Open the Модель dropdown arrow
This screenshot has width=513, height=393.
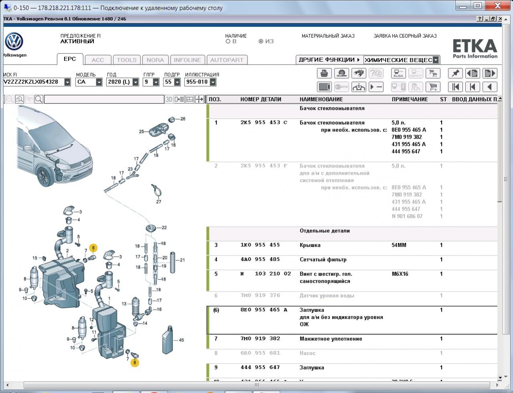coord(99,82)
